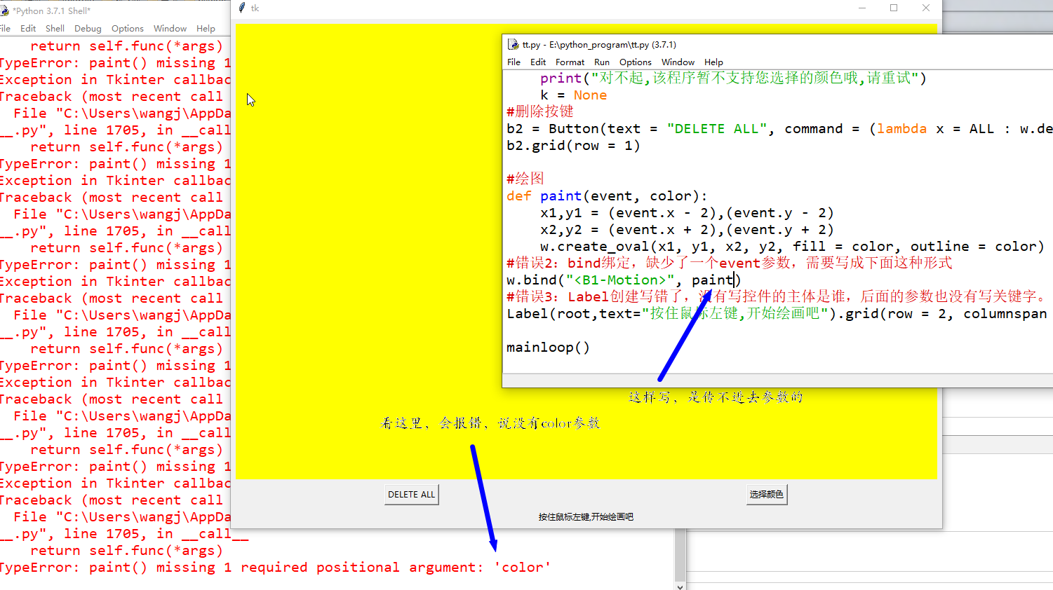Open Edit menu in tt.py editor
The image size is (1053, 590).
(x=538, y=62)
